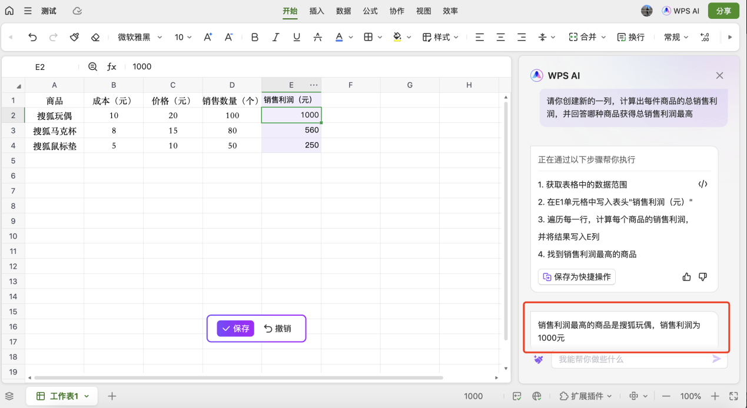Send the AI prompt arrow
Screen dimensions: 747x408
click(716, 359)
